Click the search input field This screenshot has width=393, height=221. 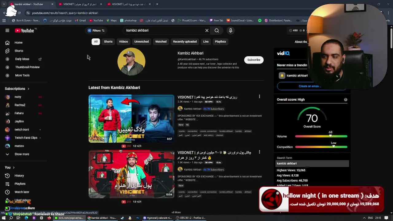pos(164,30)
